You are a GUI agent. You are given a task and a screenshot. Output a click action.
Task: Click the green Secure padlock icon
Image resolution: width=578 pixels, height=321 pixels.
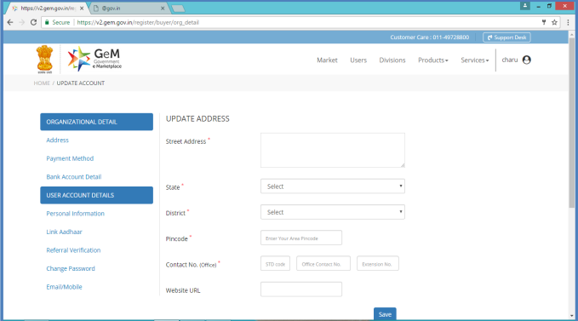click(47, 22)
